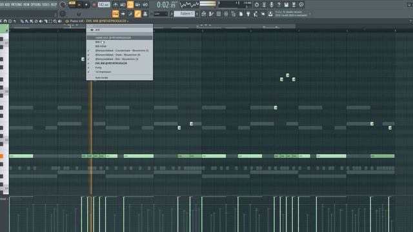Image resolution: width=413 pixels, height=232 pixels.
Task: Choose Auto locate in the popup menu
Action: coord(119,77)
